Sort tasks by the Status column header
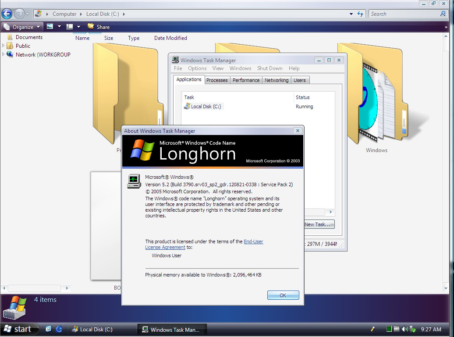454x337 pixels. [x=314, y=97]
